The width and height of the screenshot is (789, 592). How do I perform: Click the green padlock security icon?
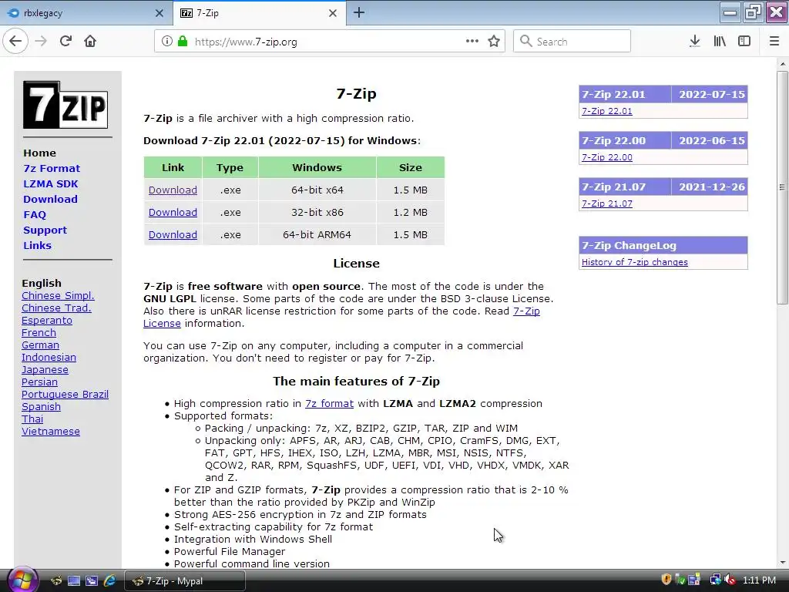pyautogui.click(x=183, y=42)
